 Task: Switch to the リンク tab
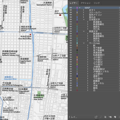[x=97, y=3]
